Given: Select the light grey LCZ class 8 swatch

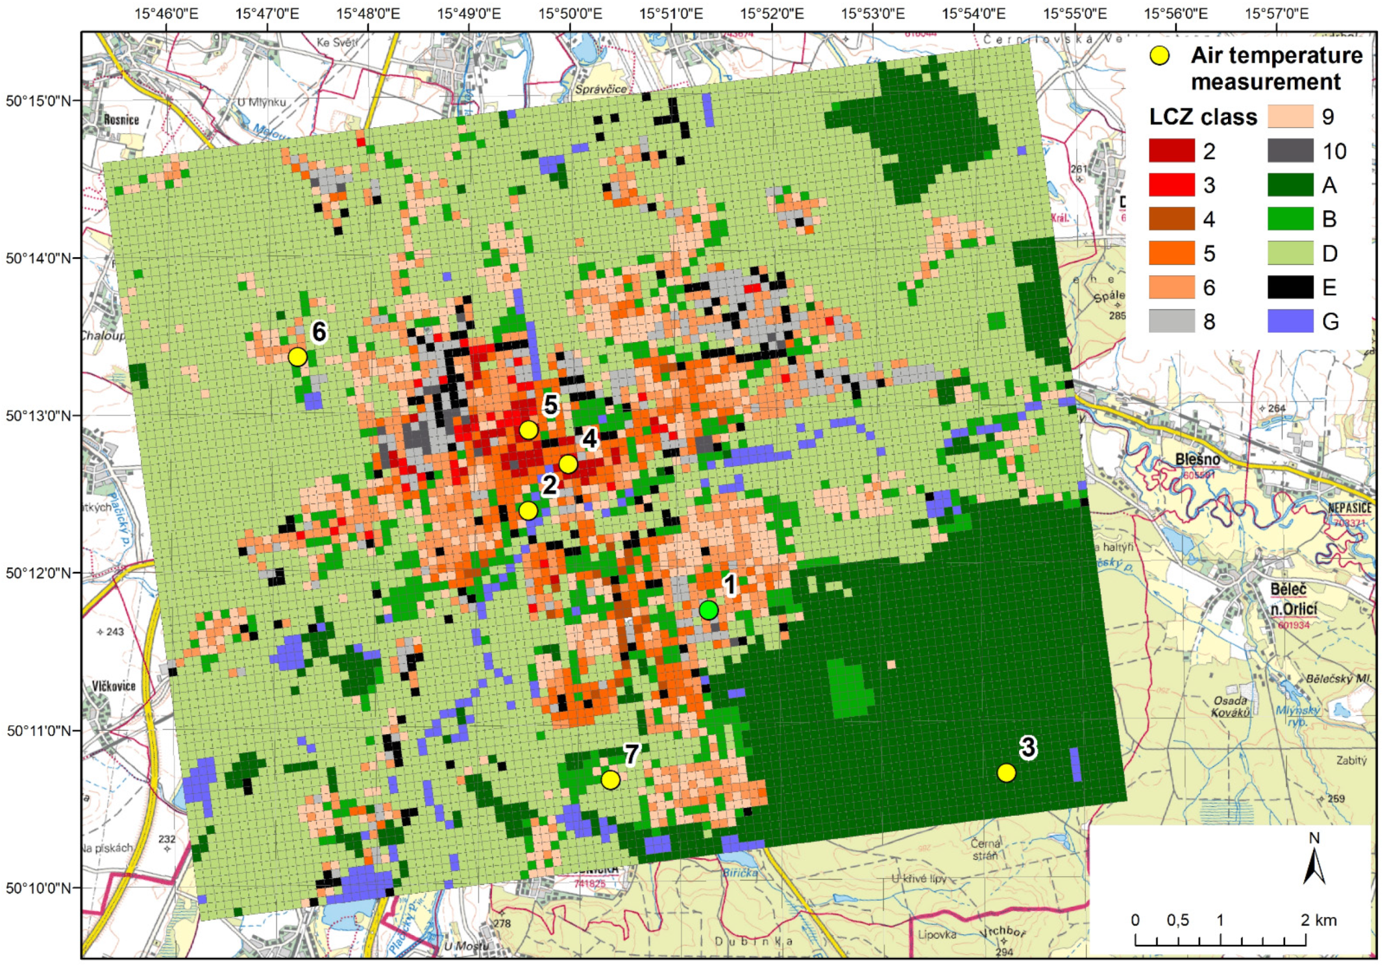Looking at the screenshot, I should (1172, 321).
